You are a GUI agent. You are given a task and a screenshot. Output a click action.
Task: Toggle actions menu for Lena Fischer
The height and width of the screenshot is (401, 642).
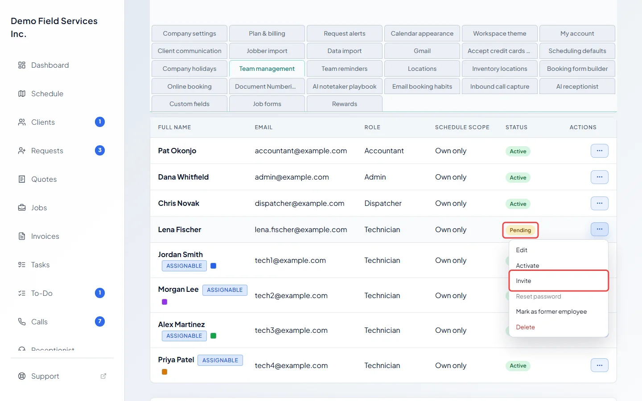(x=599, y=229)
